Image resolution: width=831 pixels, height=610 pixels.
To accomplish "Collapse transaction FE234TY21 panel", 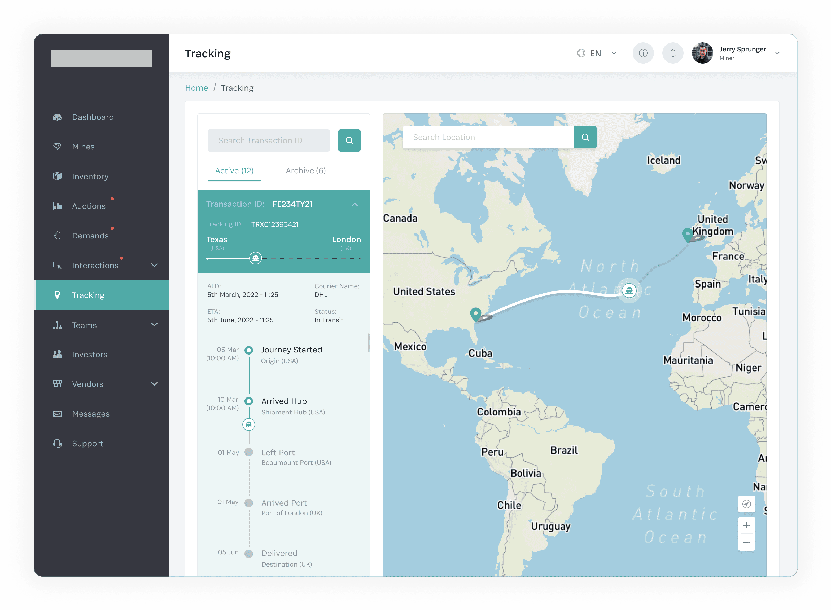I will (354, 204).
